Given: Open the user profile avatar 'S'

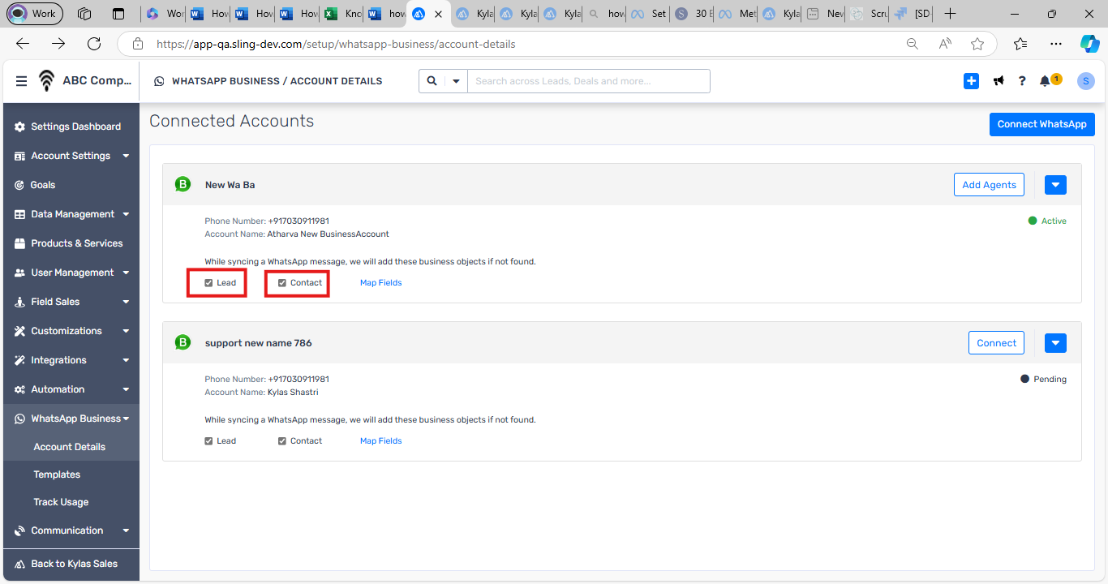Looking at the screenshot, I should [1086, 81].
